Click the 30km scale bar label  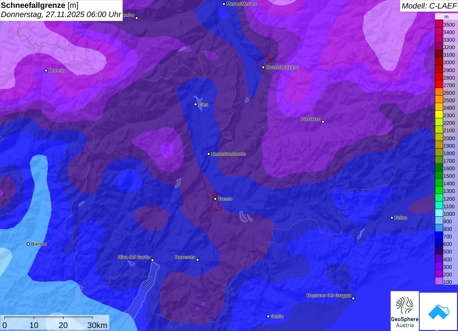pyautogui.click(x=97, y=325)
